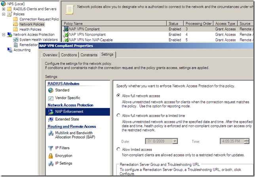This screenshot has width=255, height=177.
Task: Select Connection Request Policies tree item
Action: [x=39, y=19]
